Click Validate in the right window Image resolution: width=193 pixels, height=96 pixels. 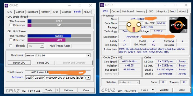click(164, 90)
